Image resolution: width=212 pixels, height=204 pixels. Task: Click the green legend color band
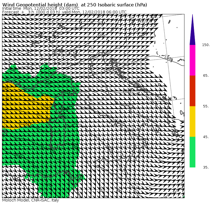point(192,152)
